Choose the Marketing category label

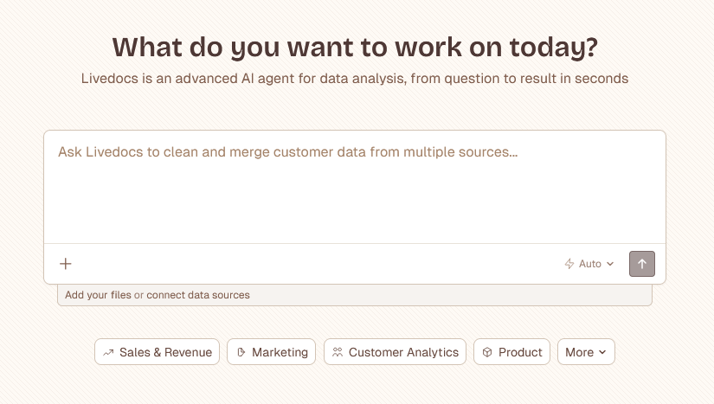280,352
